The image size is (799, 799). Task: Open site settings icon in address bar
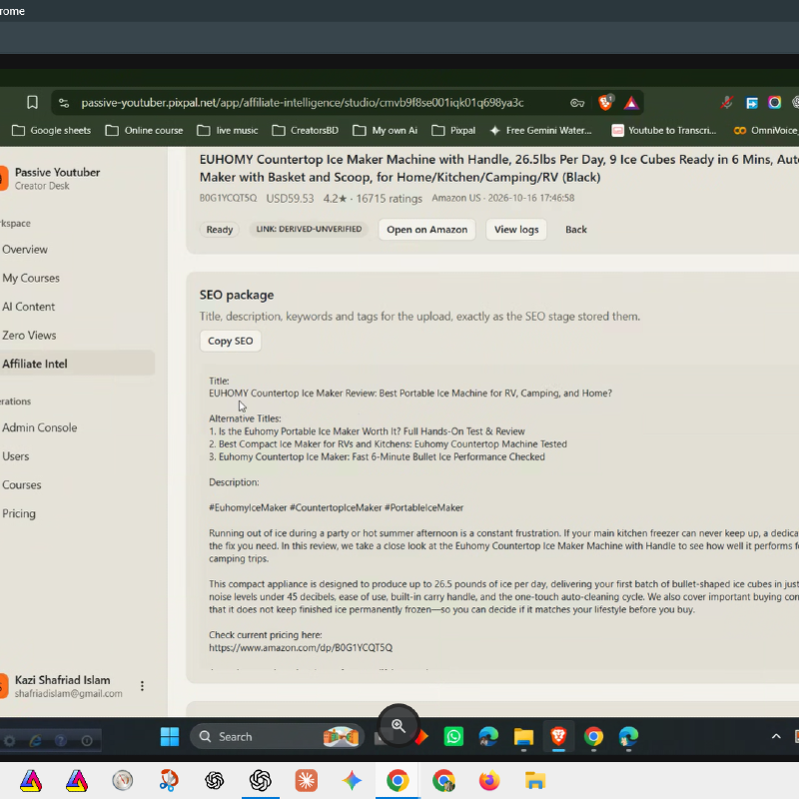coord(64,103)
